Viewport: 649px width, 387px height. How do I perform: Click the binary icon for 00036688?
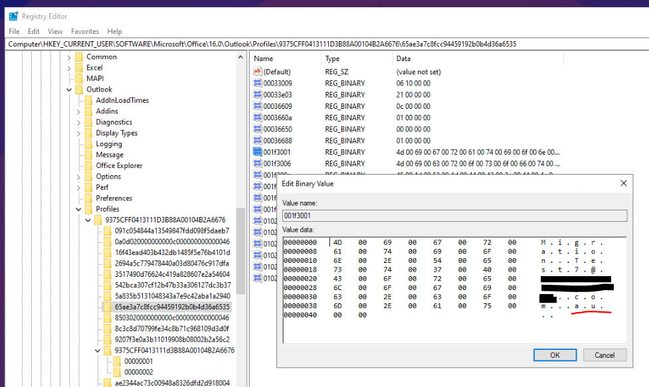[x=258, y=141]
